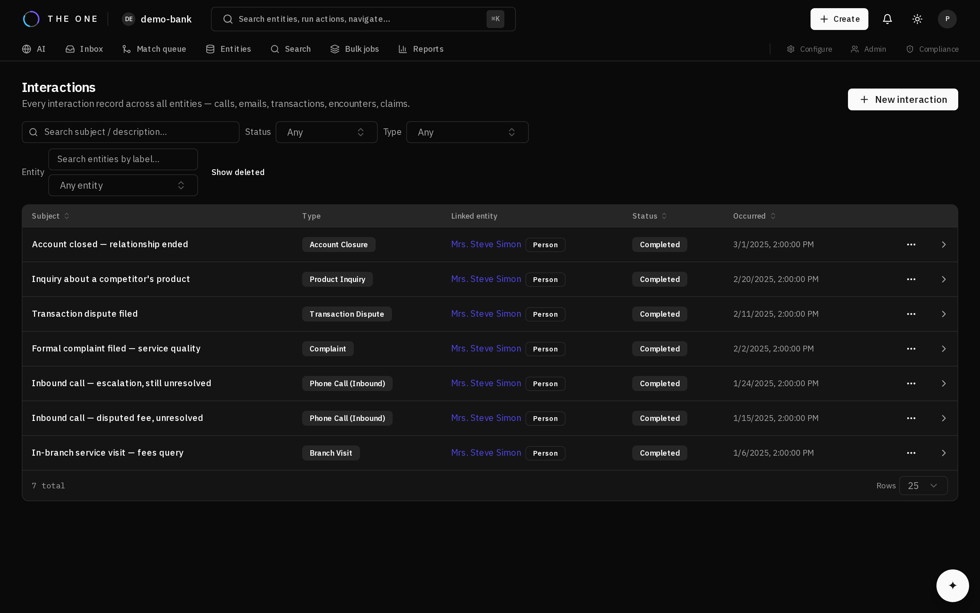Go to the AI tab

pyautogui.click(x=34, y=49)
